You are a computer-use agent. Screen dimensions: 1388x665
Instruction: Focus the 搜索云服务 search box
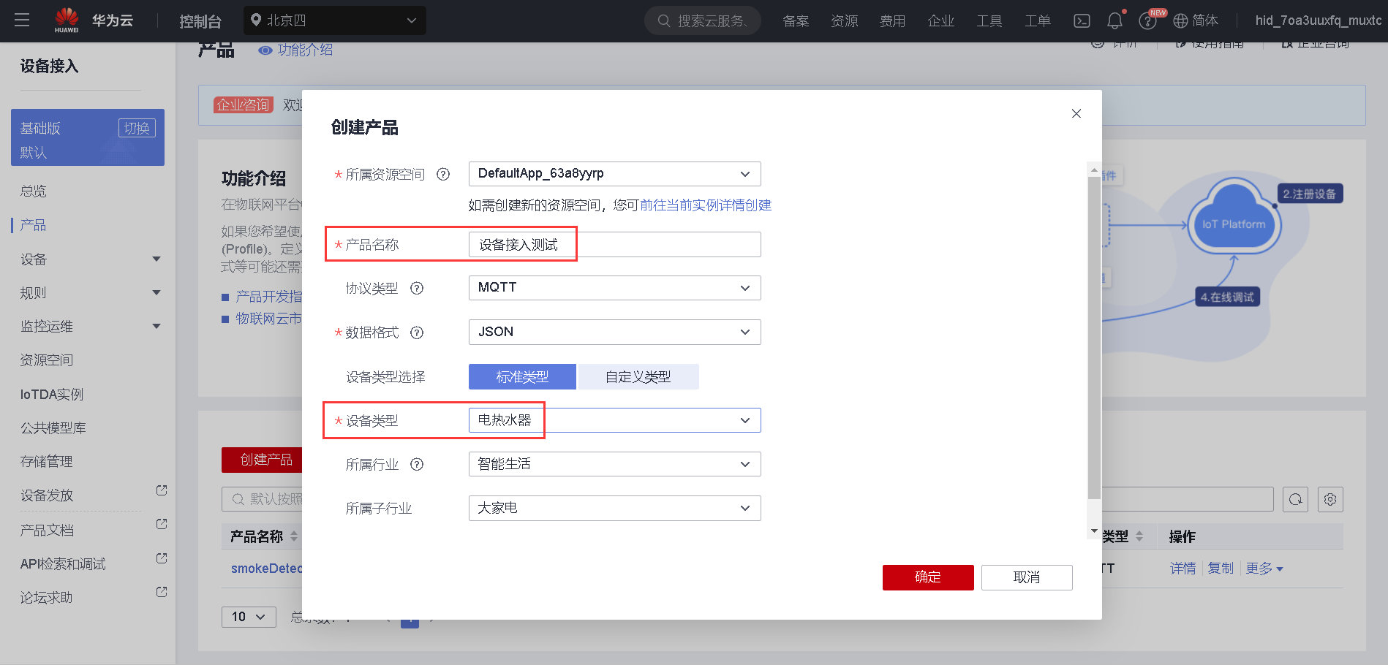pos(703,20)
